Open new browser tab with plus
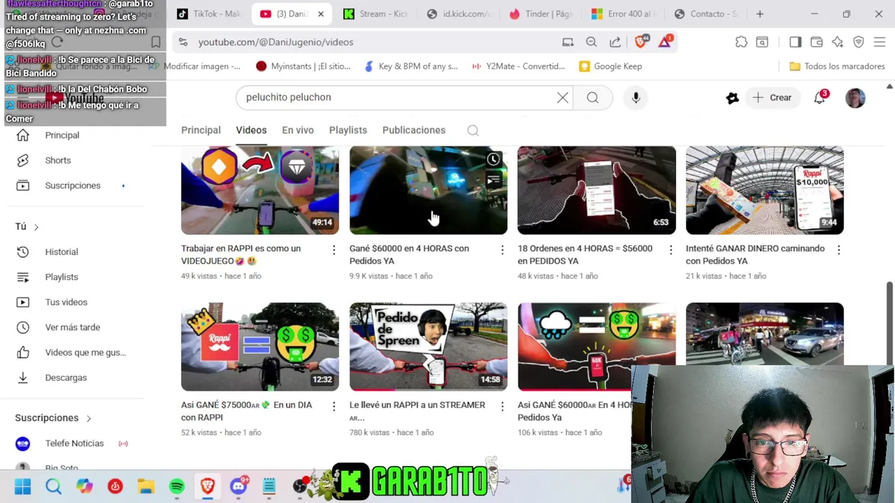The height and width of the screenshot is (503, 895). 759,14
